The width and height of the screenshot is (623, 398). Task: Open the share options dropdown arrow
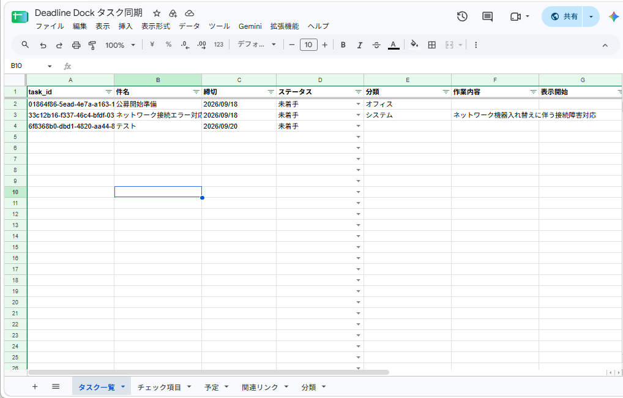tap(591, 17)
